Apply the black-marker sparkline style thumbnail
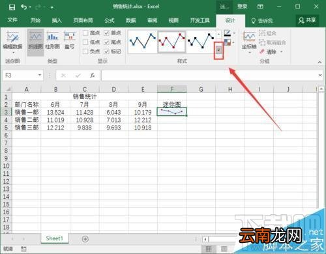Viewport: 326px width, 254px height. coord(201,41)
